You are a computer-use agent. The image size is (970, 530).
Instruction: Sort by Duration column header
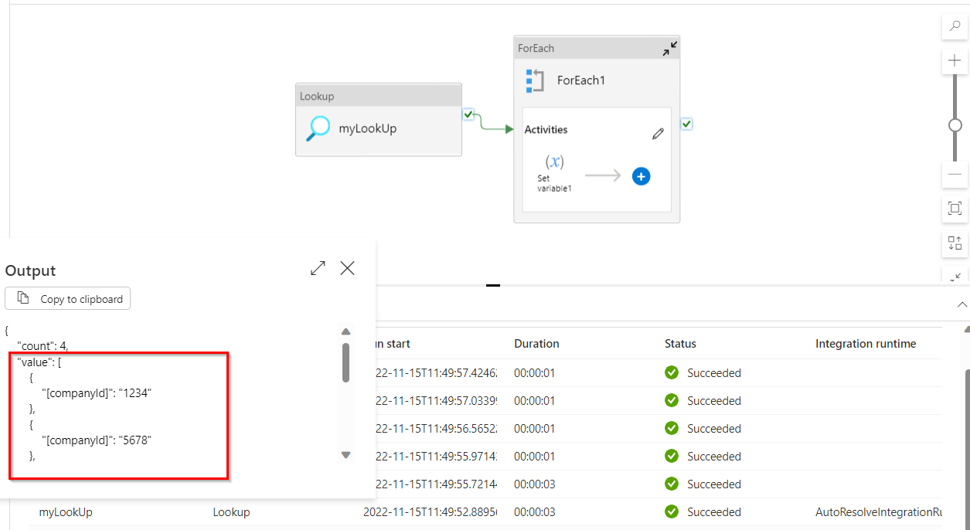pos(536,344)
